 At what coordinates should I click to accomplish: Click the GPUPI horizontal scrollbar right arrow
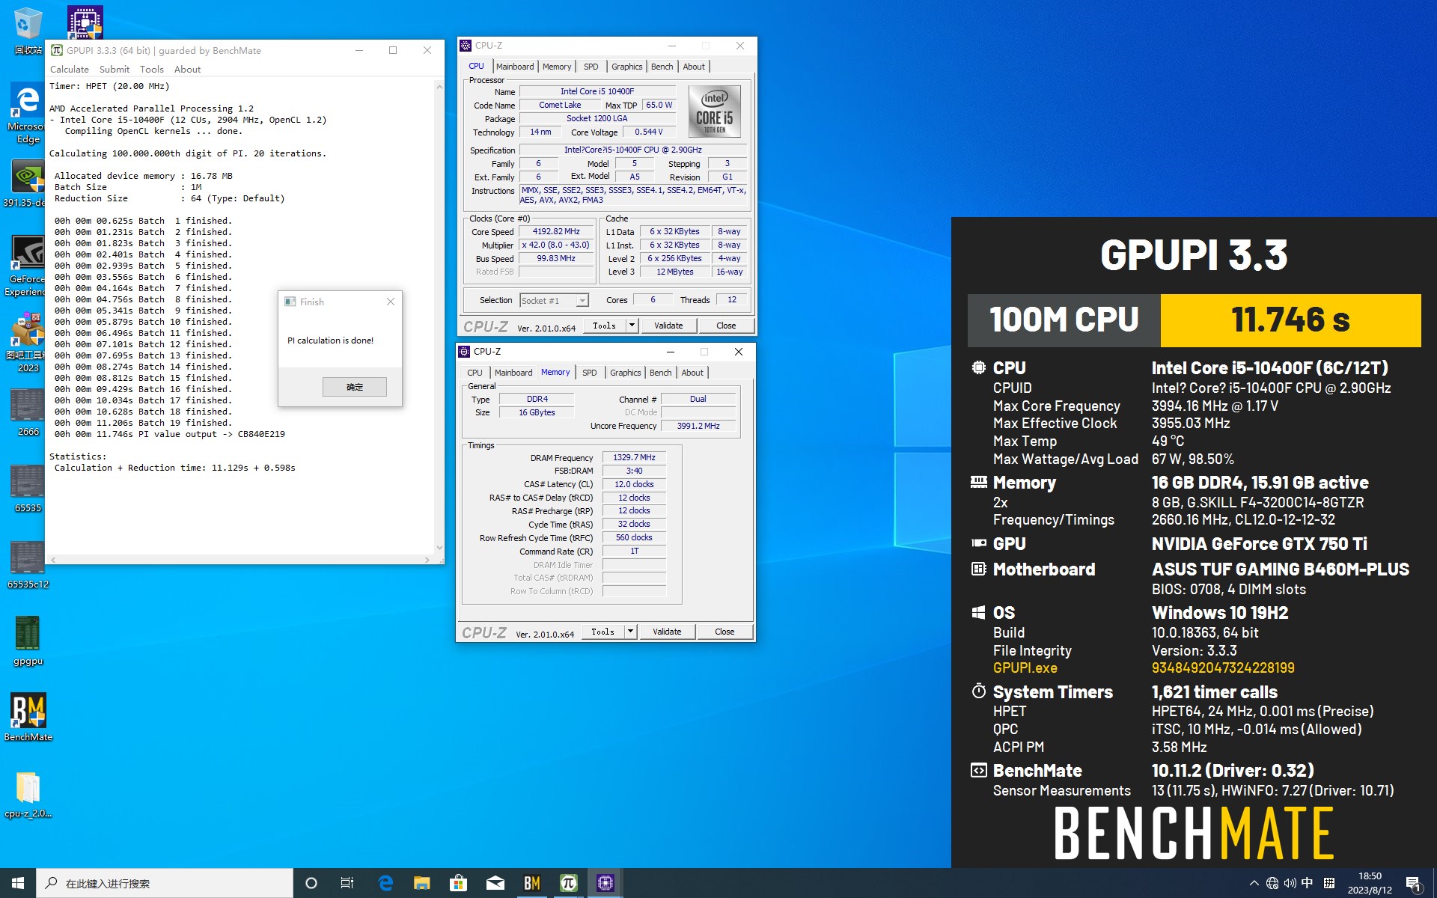click(x=427, y=560)
